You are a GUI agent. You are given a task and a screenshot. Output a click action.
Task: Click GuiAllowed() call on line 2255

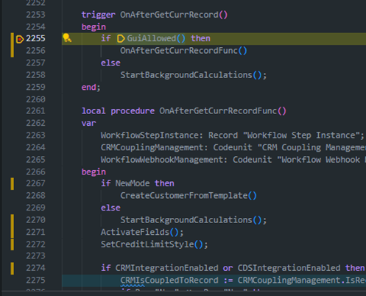pos(156,38)
